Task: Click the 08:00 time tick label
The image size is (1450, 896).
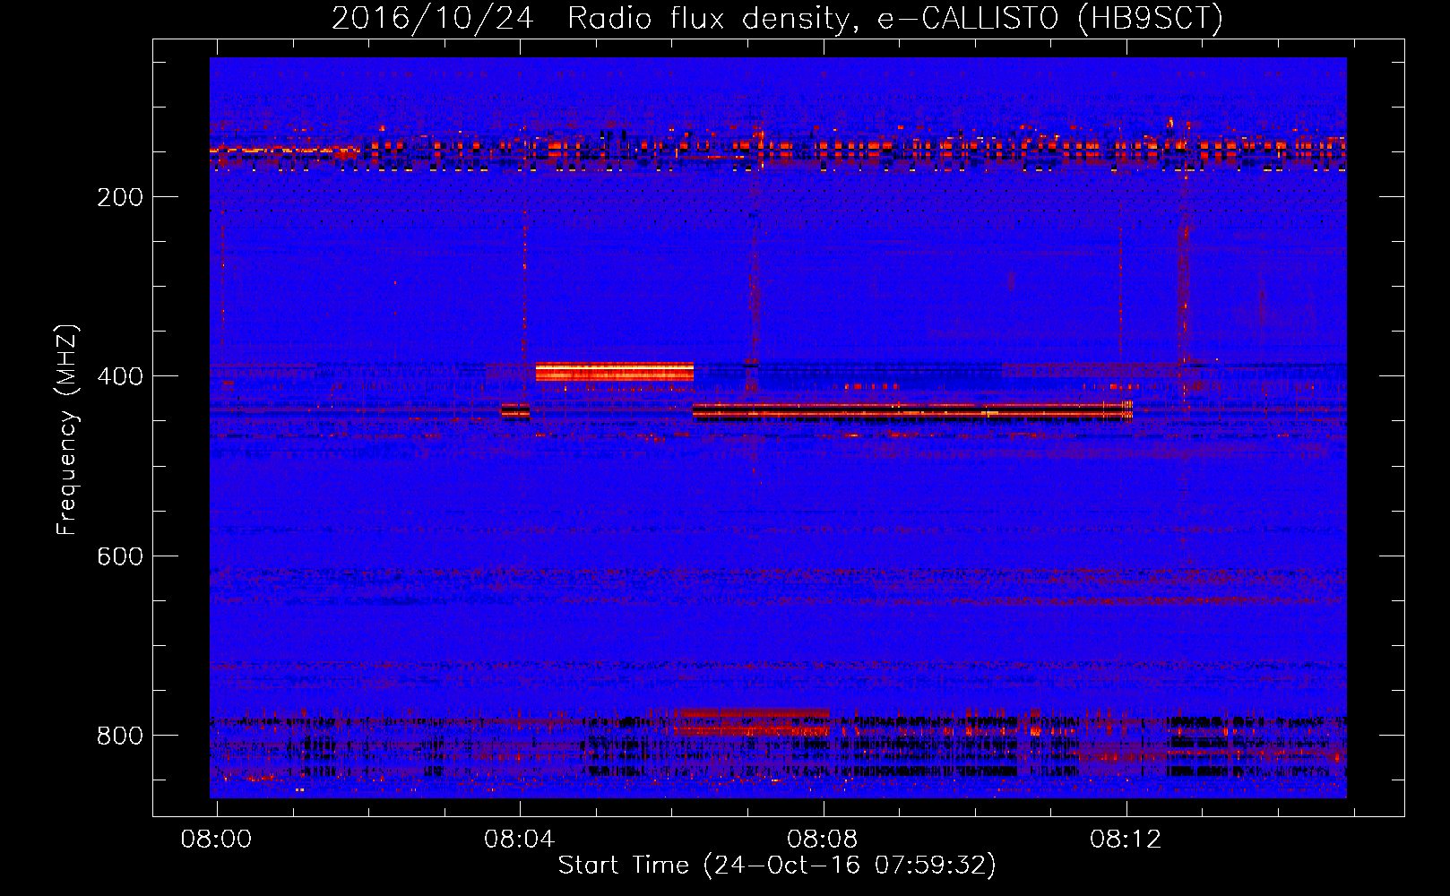Action: [x=216, y=839]
